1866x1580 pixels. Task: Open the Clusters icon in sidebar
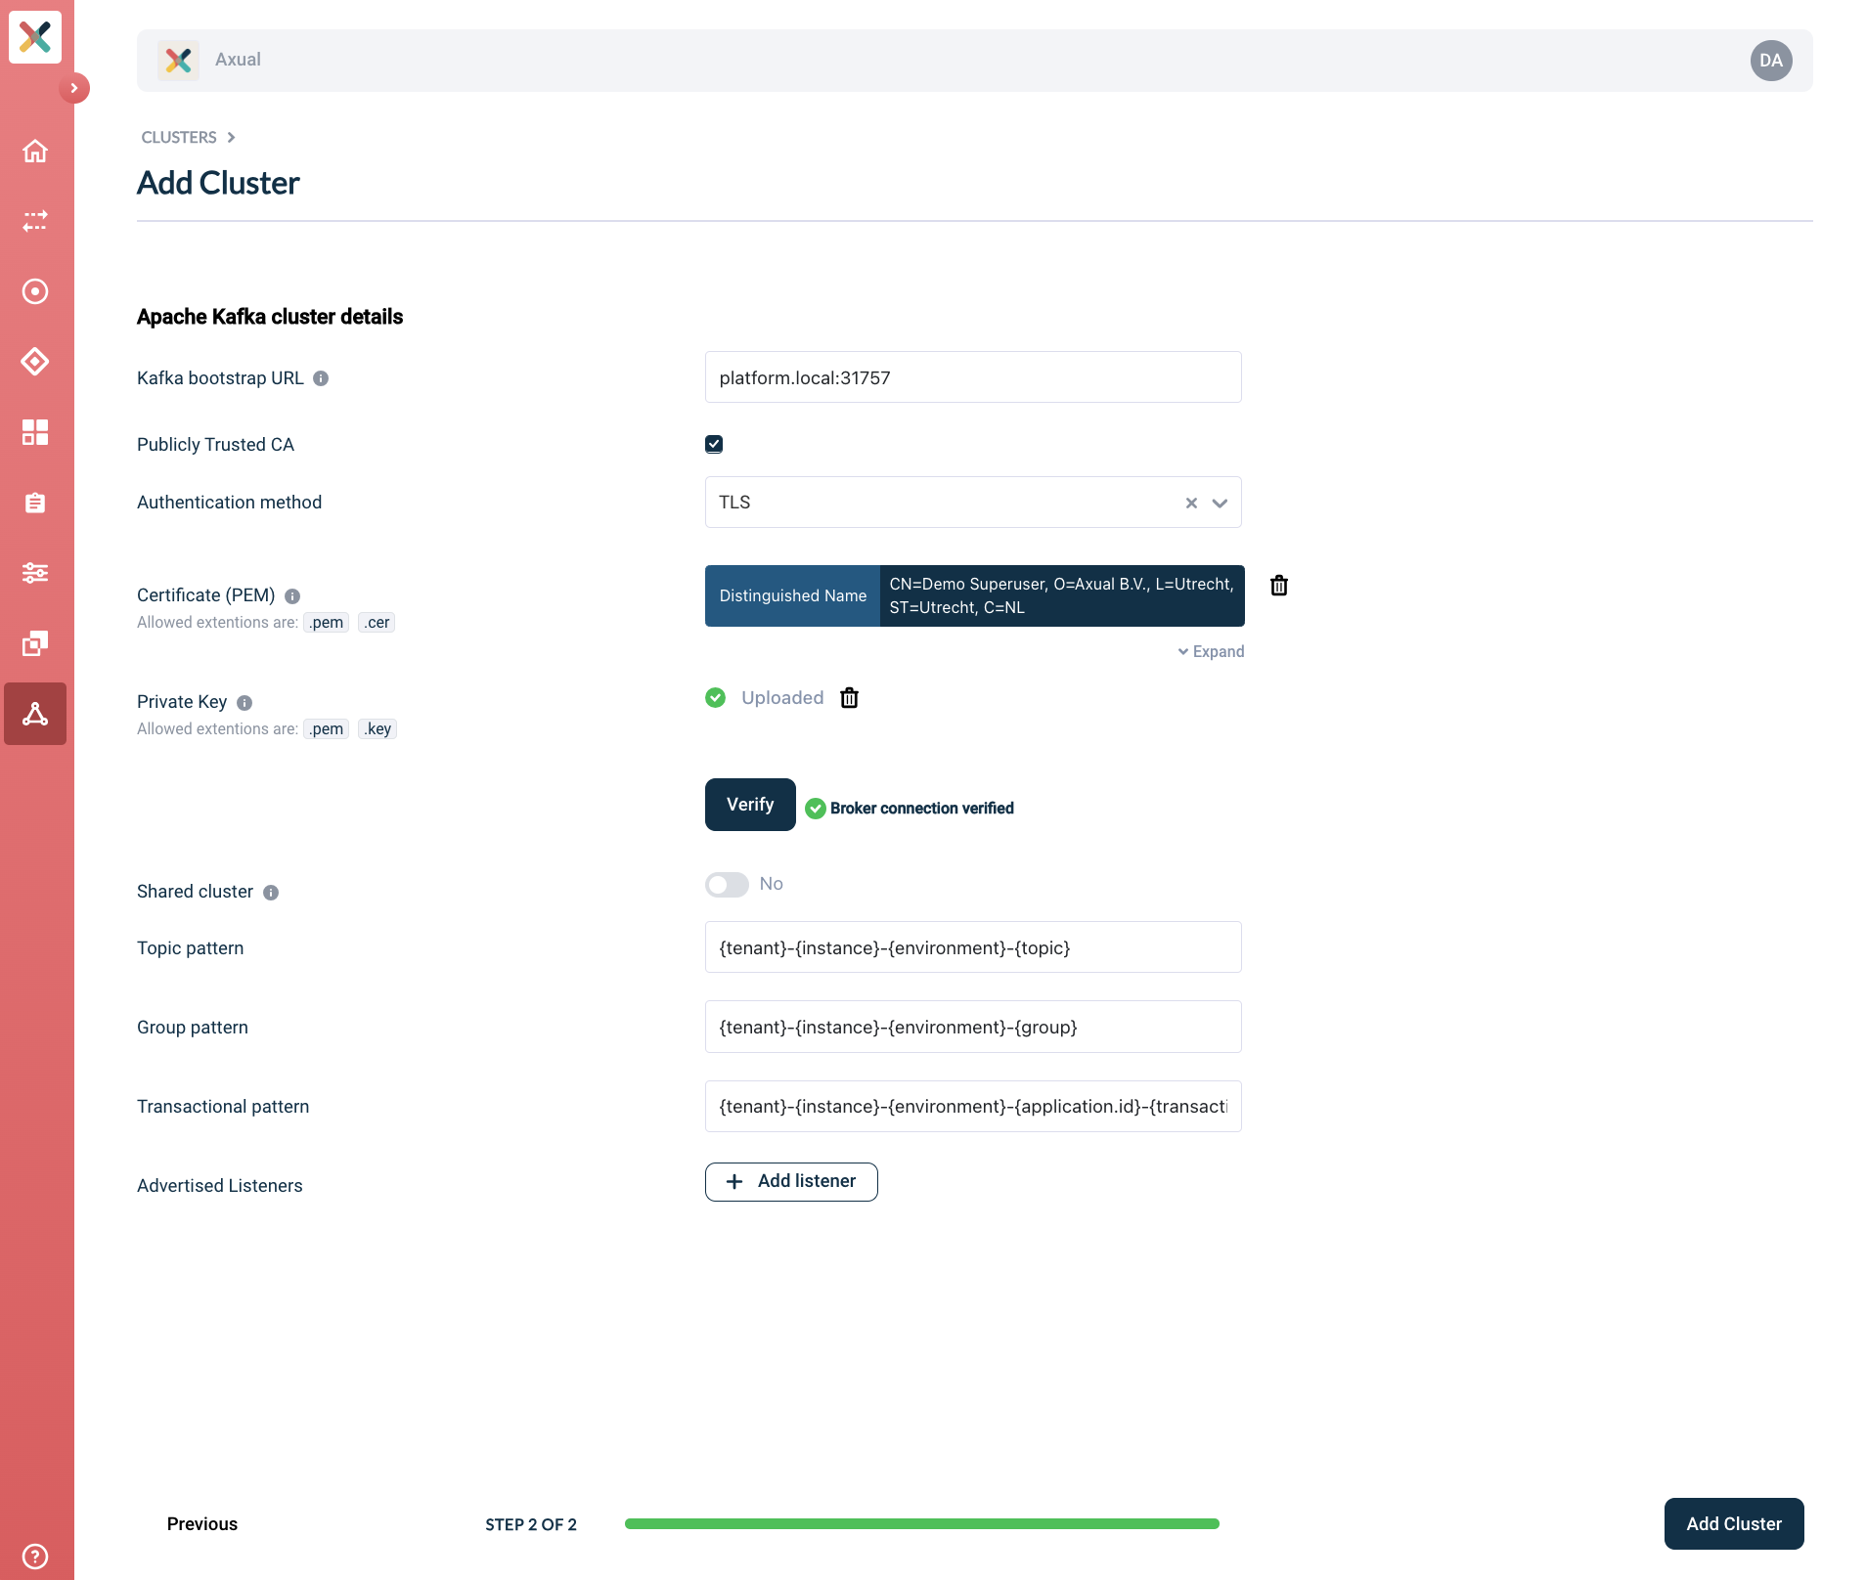[x=35, y=714]
